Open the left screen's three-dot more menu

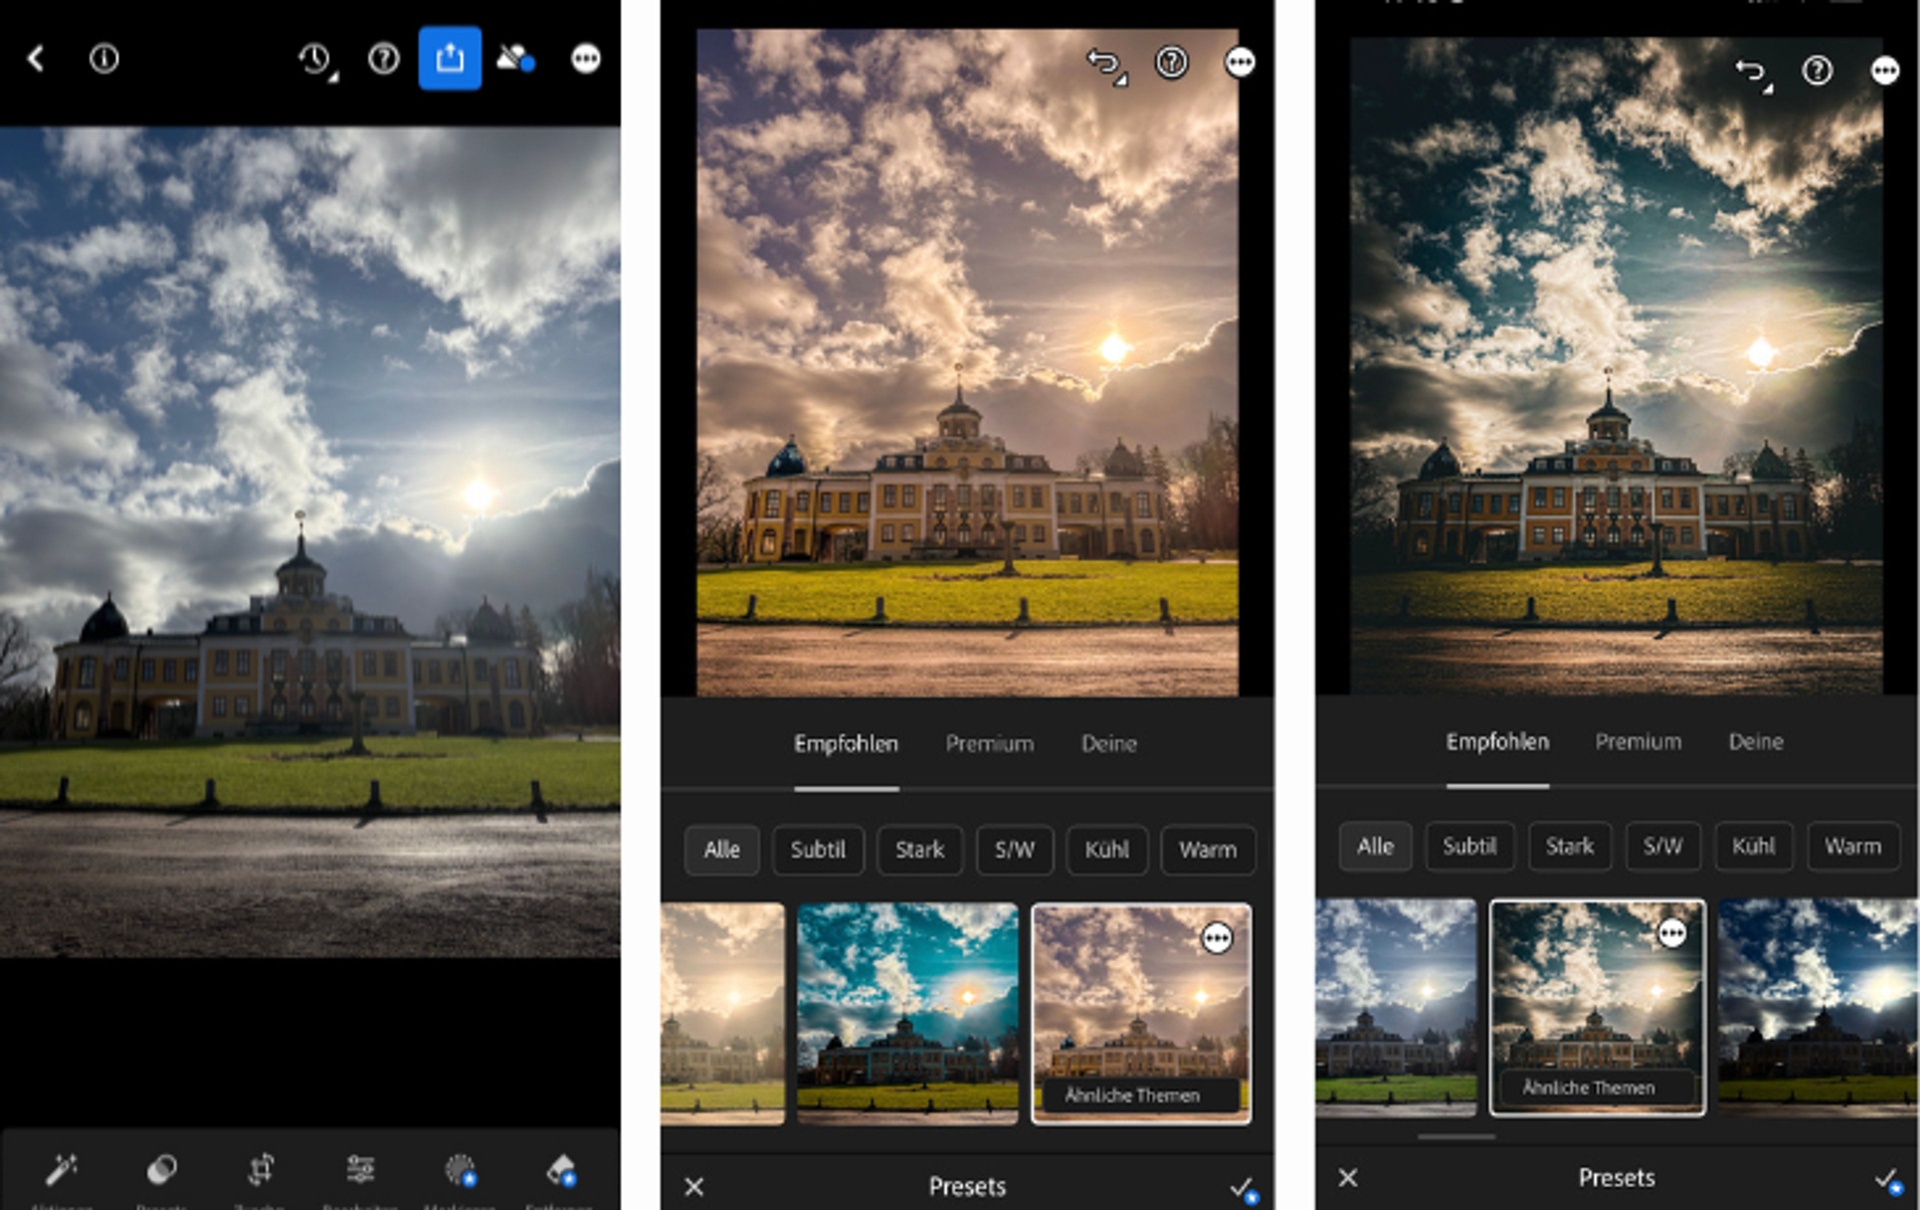click(x=586, y=58)
